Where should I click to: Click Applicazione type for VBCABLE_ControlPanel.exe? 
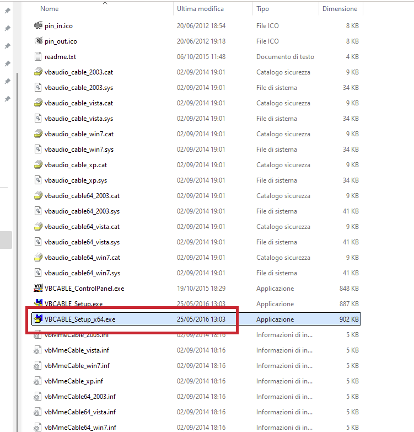(x=275, y=288)
